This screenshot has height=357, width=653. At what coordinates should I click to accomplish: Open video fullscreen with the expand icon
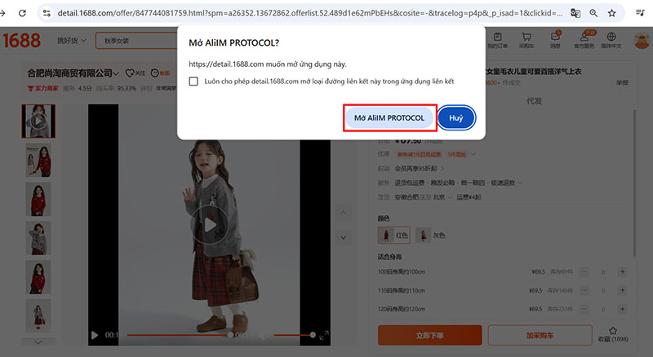click(x=324, y=335)
